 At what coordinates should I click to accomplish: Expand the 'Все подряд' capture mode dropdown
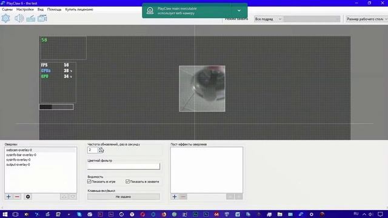coord(268,19)
